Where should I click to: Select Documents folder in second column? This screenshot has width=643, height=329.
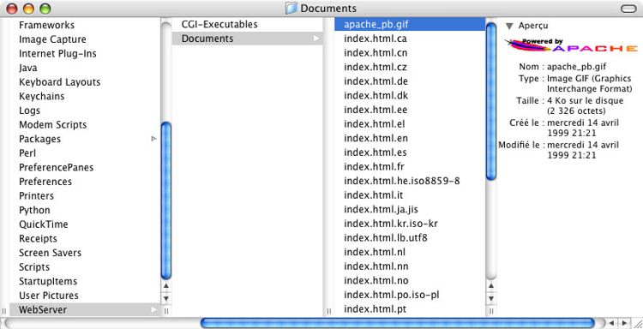click(x=247, y=39)
